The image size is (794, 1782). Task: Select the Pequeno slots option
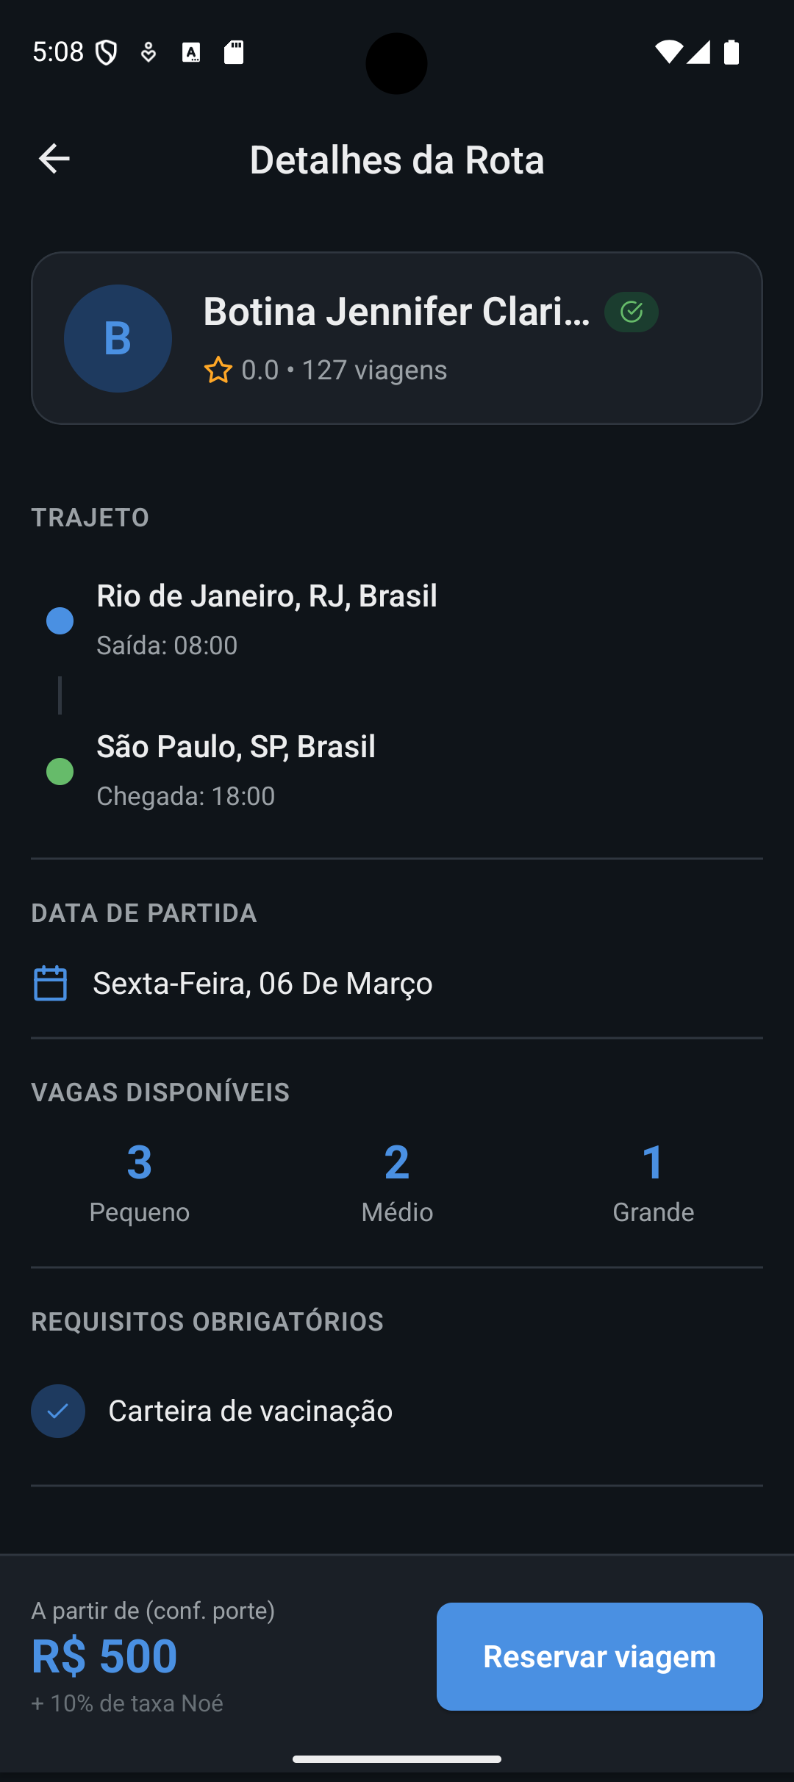point(139,1181)
